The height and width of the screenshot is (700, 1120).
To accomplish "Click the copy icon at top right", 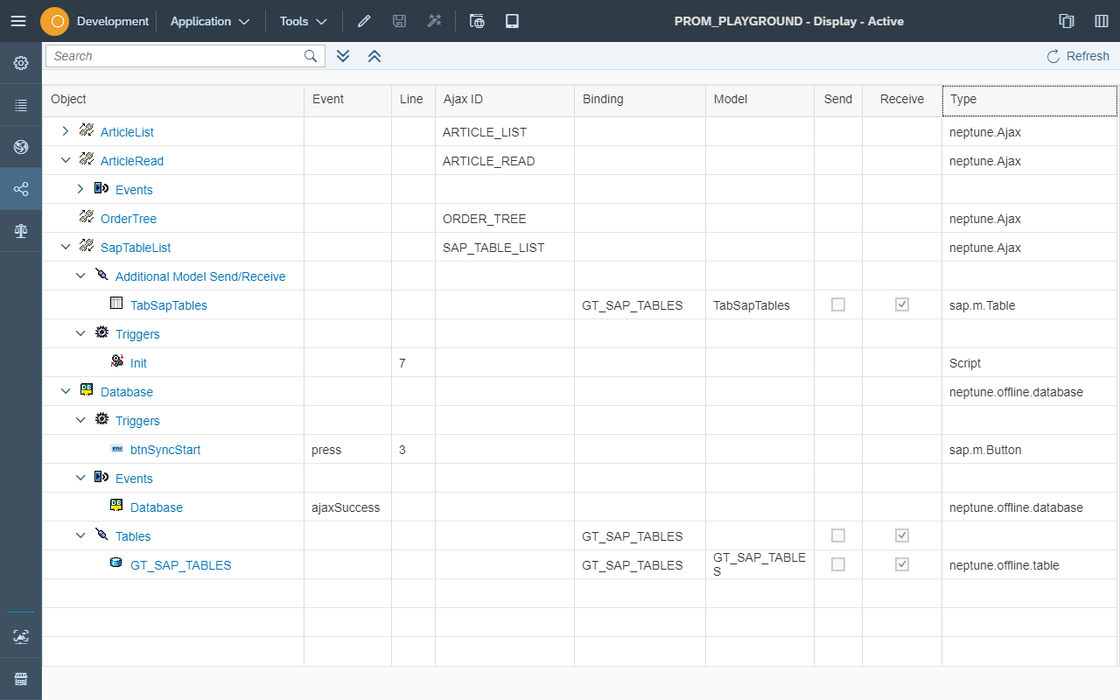I will [1066, 21].
